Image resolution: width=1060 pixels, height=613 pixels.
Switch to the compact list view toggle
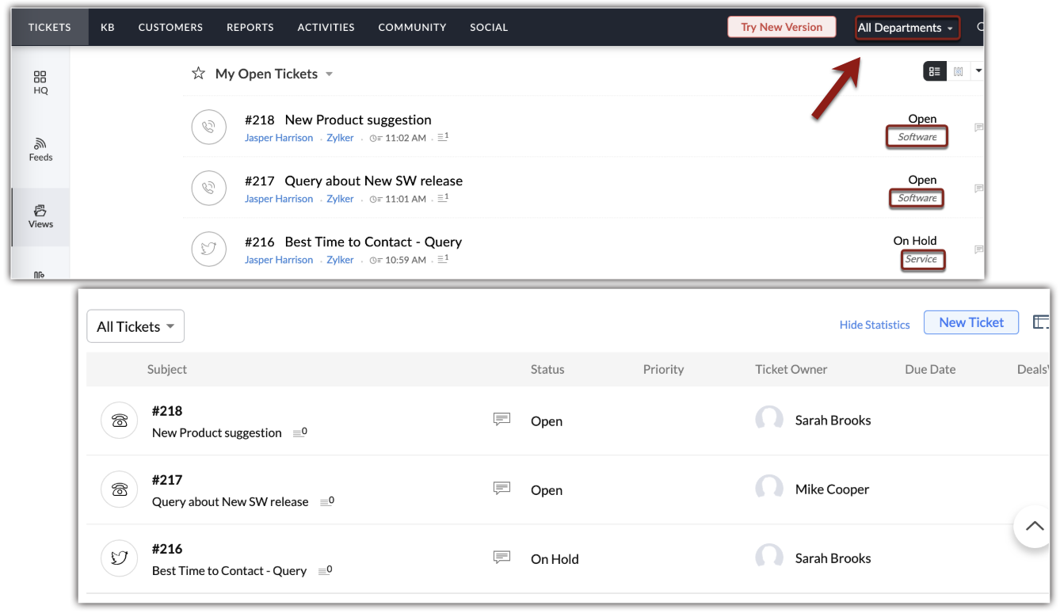[935, 71]
